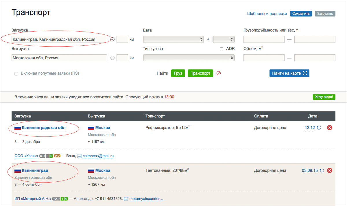The width and height of the screenshot is (347, 206).
Task: Open ООО «Косяк» company link
Action: [26, 156]
